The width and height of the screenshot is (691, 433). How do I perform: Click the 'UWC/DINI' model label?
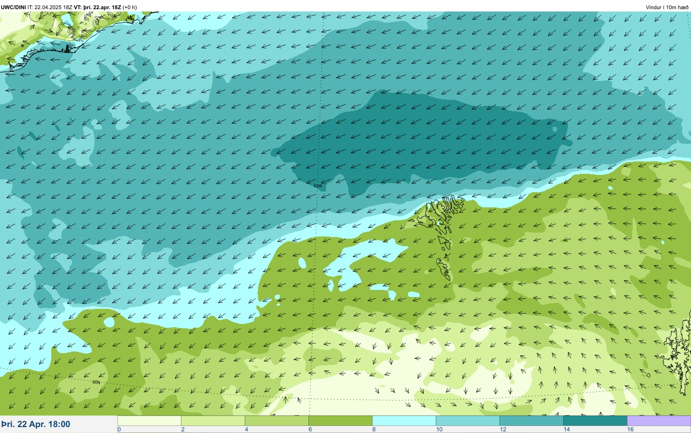(13, 7)
